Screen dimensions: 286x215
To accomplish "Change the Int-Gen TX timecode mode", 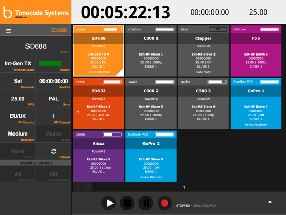I will (x=18, y=64).
